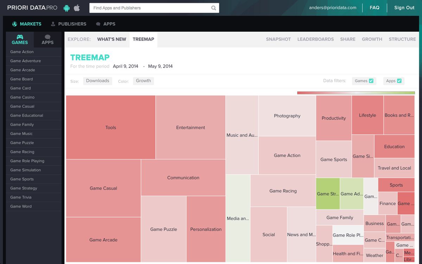Click the Android platform icon
The width and height of the screenshot is (422, 264).
coord(66,8)
